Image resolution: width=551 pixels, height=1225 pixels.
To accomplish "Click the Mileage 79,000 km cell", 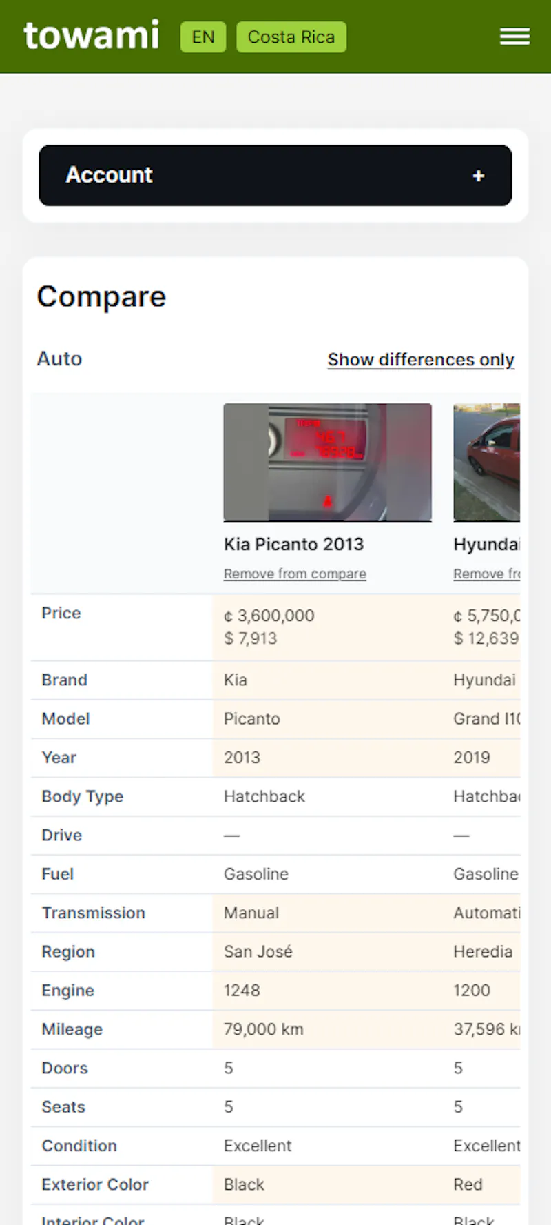I will (327, 1029).
